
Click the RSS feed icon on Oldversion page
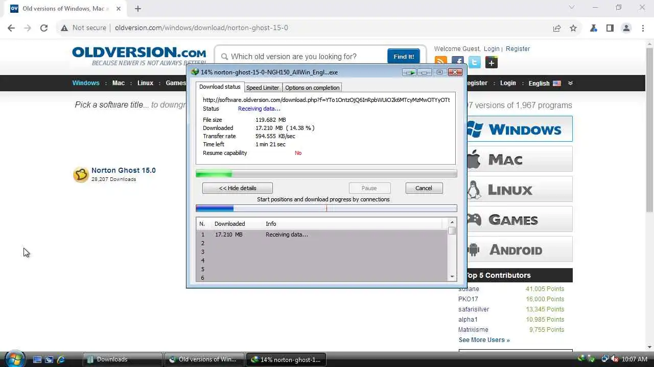point(440,63)
